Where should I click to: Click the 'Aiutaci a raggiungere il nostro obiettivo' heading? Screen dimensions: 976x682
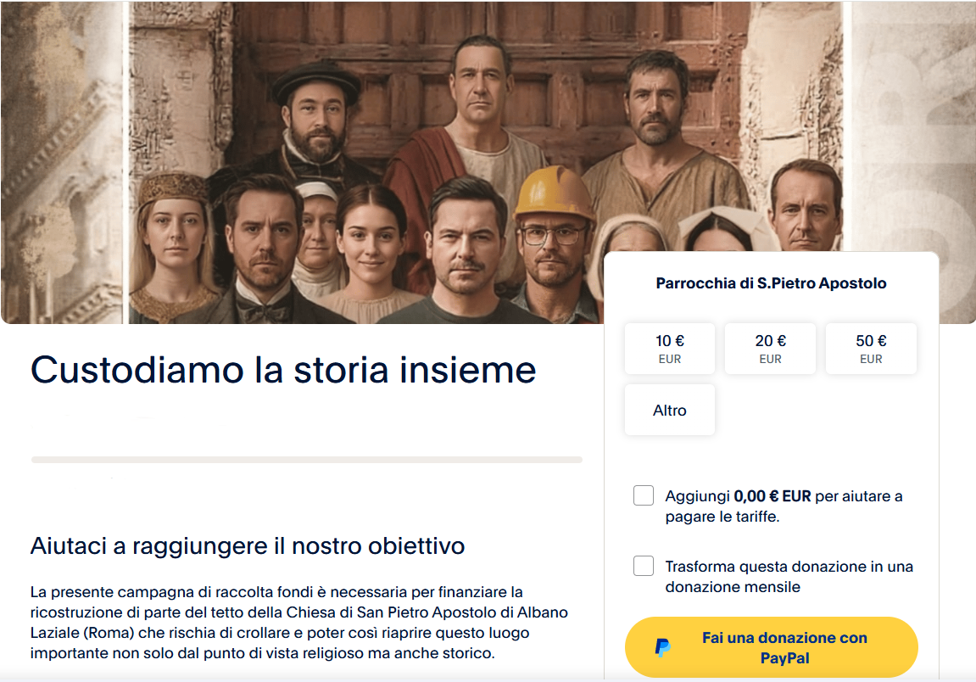[248, 545]
